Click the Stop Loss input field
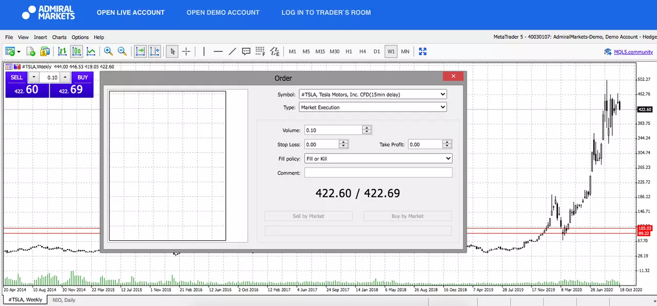Screen dimensions: 657x306 [x=322, y=145]
